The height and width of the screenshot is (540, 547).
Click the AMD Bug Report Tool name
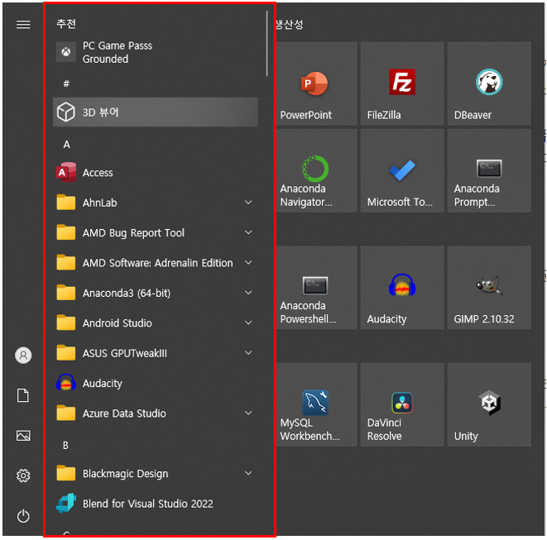133,232
